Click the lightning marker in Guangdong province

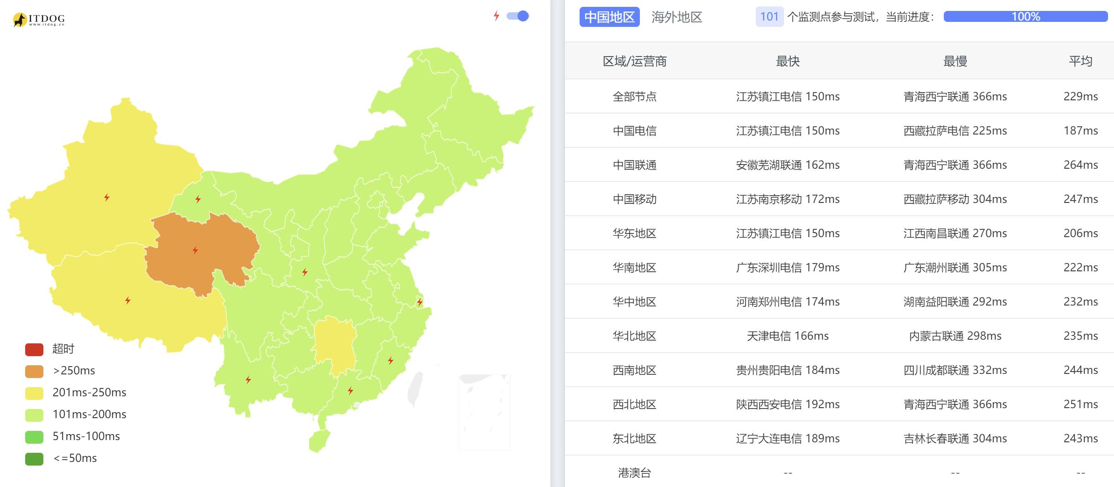coord(350,390)
